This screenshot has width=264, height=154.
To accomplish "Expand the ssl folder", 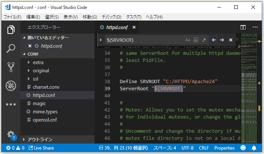I will (x=29, y=79).
